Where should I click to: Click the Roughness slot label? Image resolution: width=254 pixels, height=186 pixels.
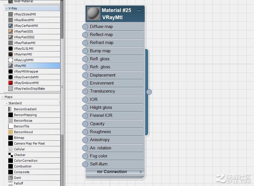pyautogui.click(x=100, y=132)
